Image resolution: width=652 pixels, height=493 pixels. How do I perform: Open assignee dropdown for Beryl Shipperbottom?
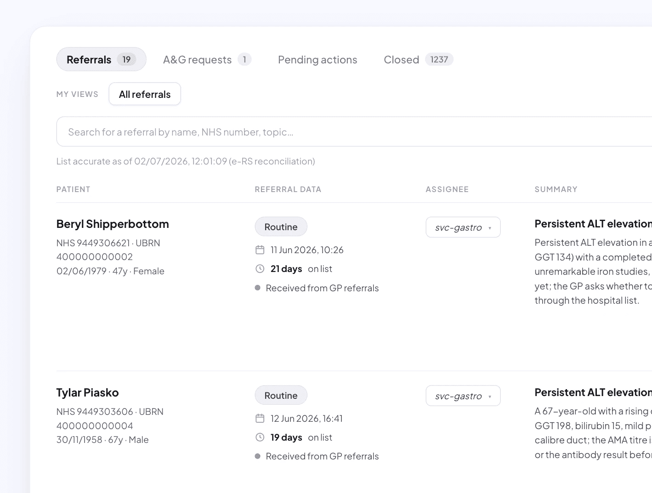pos(463,227)
